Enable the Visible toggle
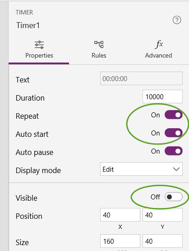This screenshot has width=189, height=251. pyautogui.click(x=174, y=197)
